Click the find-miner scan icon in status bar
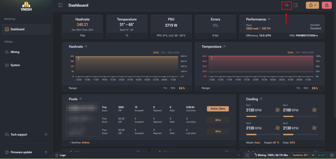The image size is (336, 159). (248, 155)
